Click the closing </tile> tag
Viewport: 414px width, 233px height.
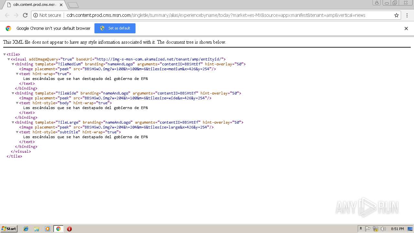point(14,156)
